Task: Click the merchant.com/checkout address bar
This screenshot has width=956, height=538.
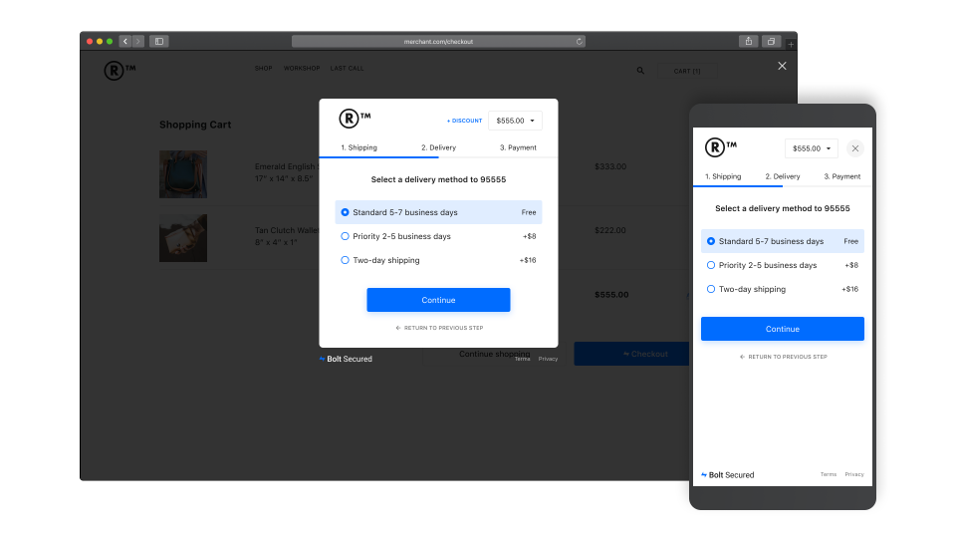Action: pos(438,42)
